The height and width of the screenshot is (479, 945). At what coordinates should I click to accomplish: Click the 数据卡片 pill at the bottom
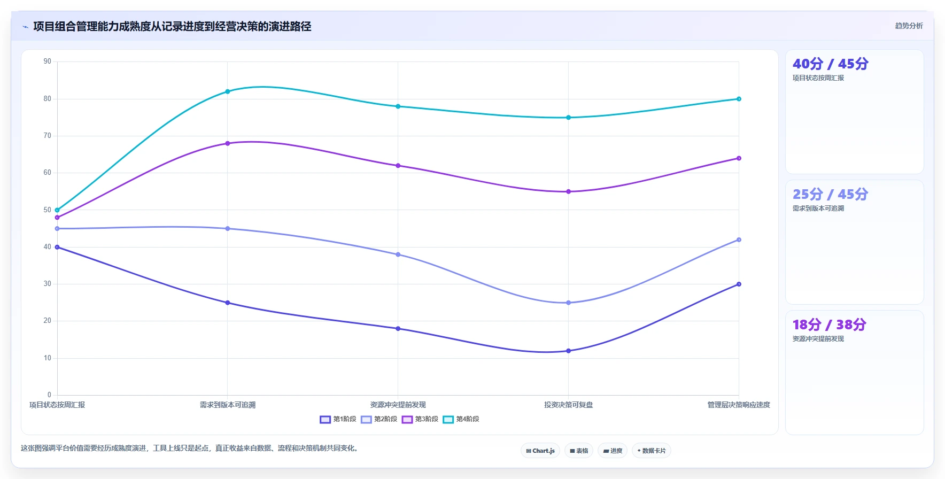652,451
